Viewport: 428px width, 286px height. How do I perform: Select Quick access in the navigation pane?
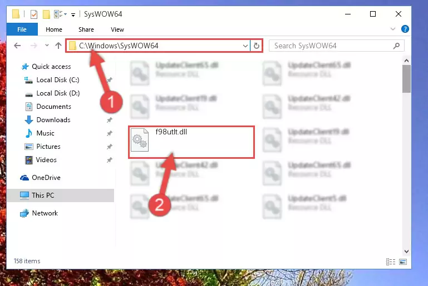point(51,67)
